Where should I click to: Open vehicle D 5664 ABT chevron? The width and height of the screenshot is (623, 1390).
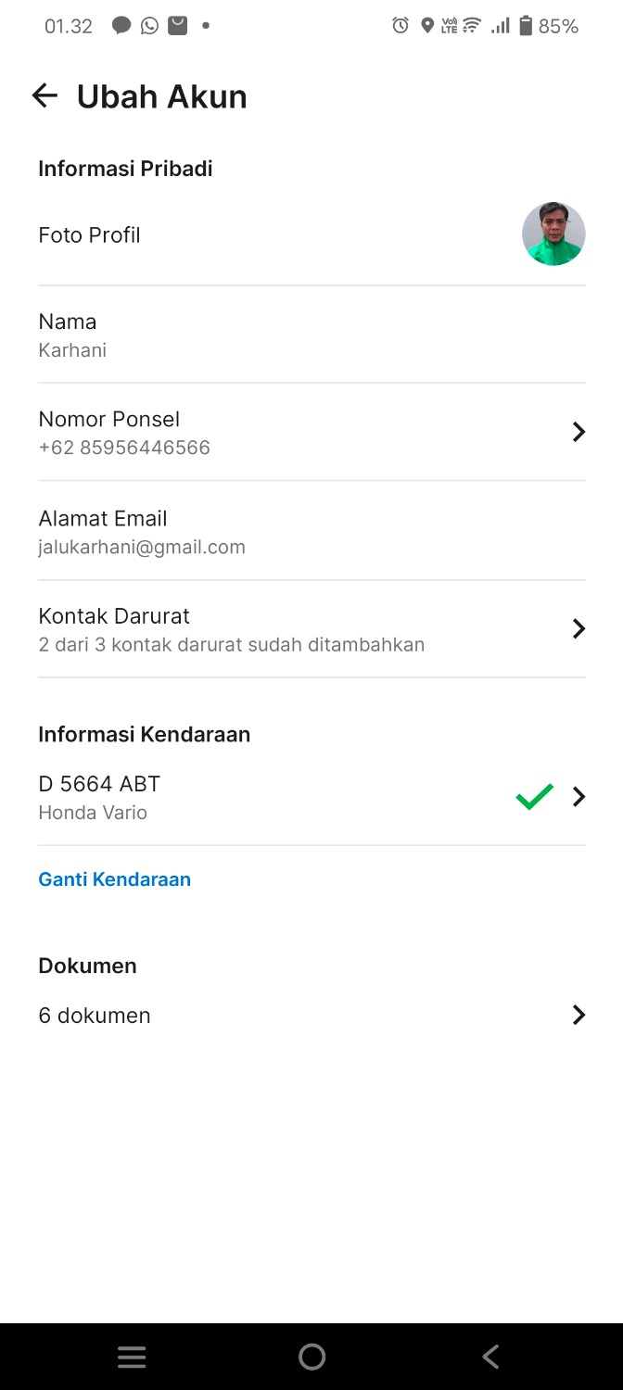click(x=578, y=797)
